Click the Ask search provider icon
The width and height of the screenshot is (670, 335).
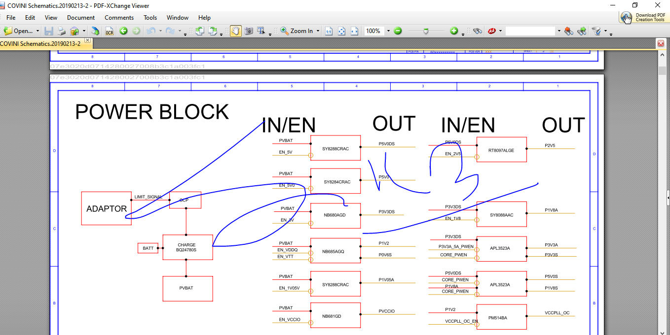[492, 31]
